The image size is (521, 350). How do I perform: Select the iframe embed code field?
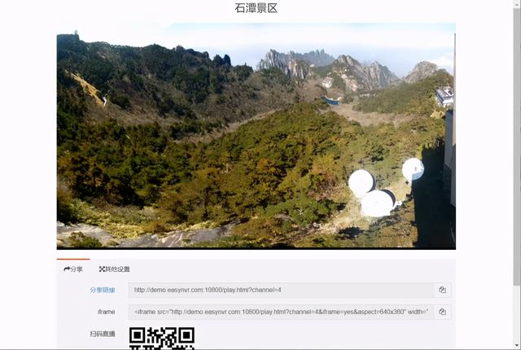(281, 312)
